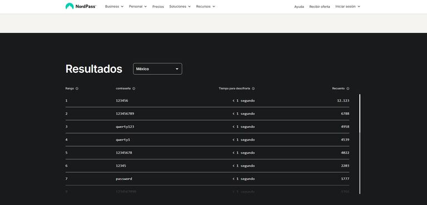Viewport: 427px width, 205px height.
Task: Select password qwerty1 in row 4
Action: point(123,139)
